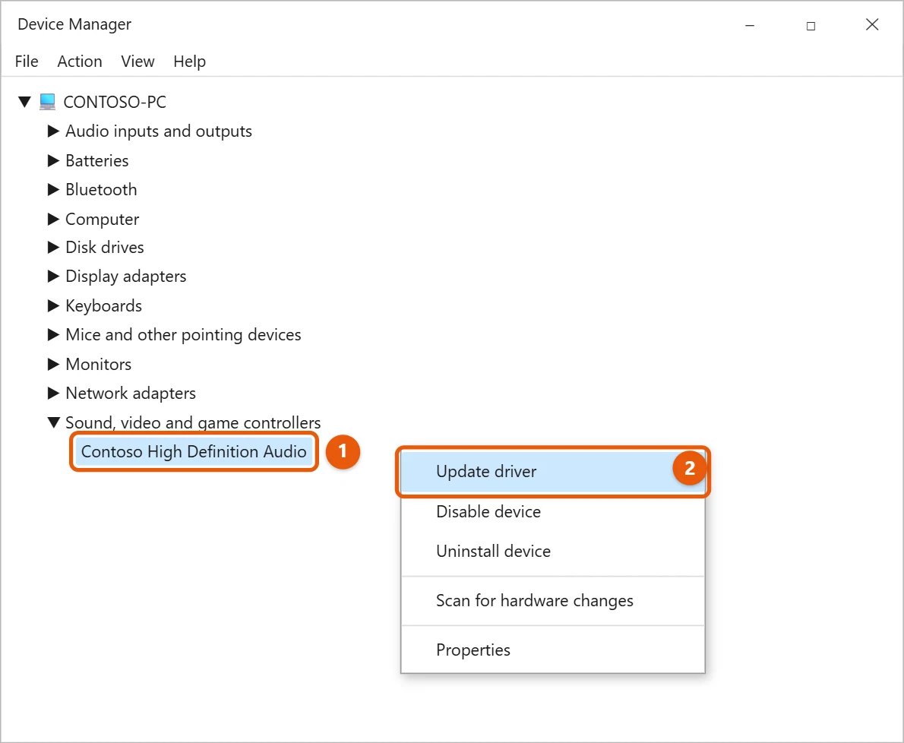The image size is (904, 743).
Task: Maximize the Device Manager window
Action: pyautogui.click(x=811, y=25)
